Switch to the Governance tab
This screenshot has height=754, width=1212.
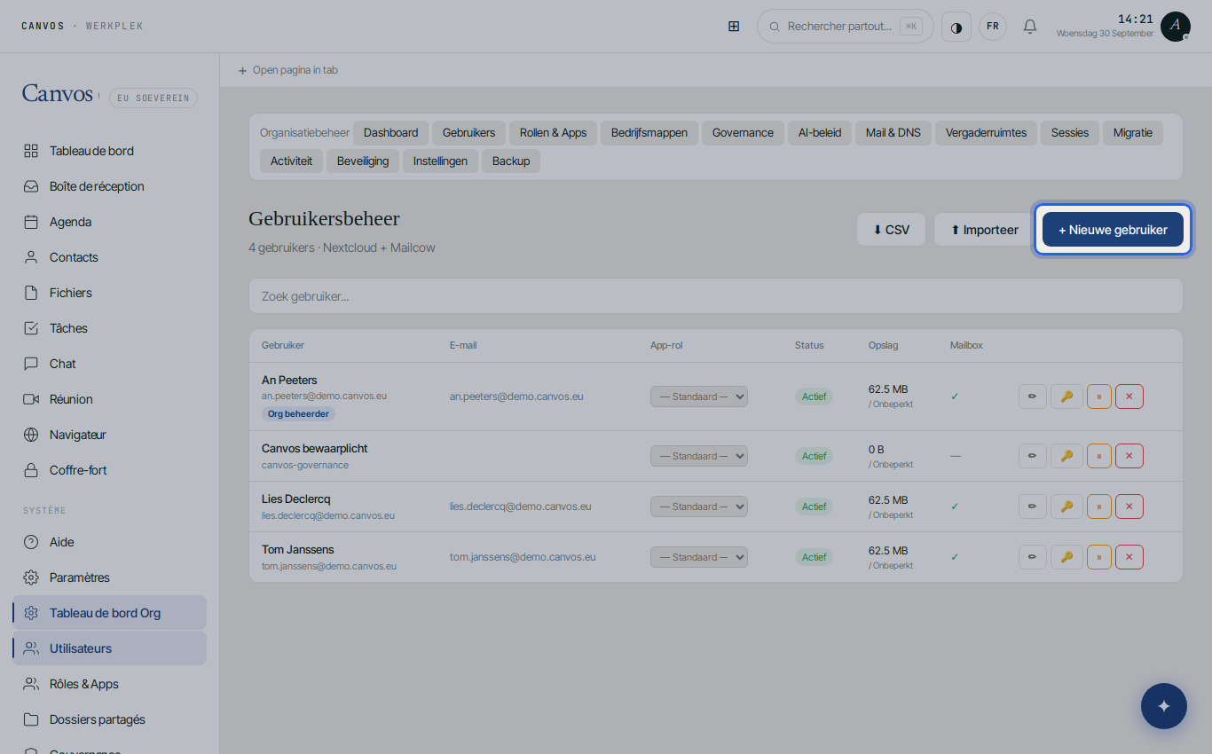pos(743,133)
